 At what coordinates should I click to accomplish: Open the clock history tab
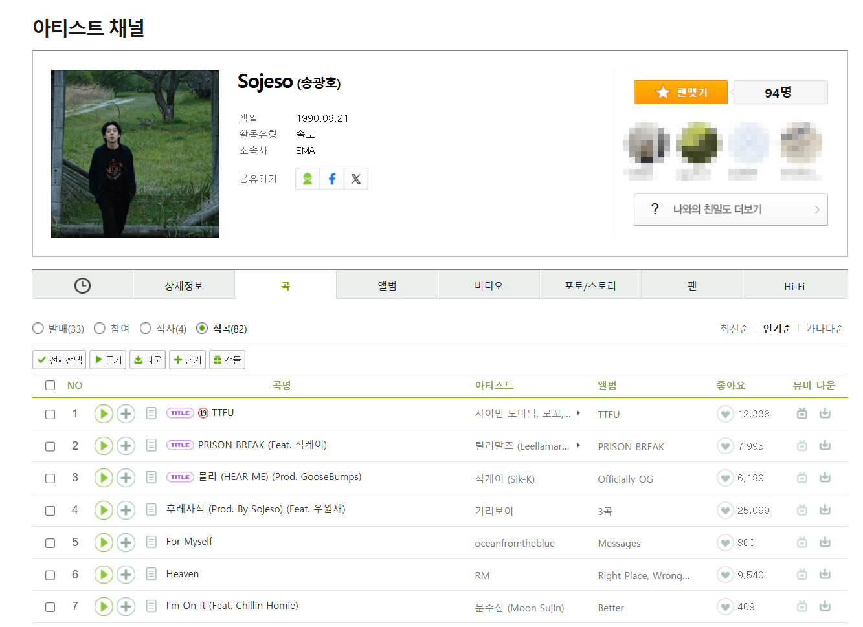82,285
